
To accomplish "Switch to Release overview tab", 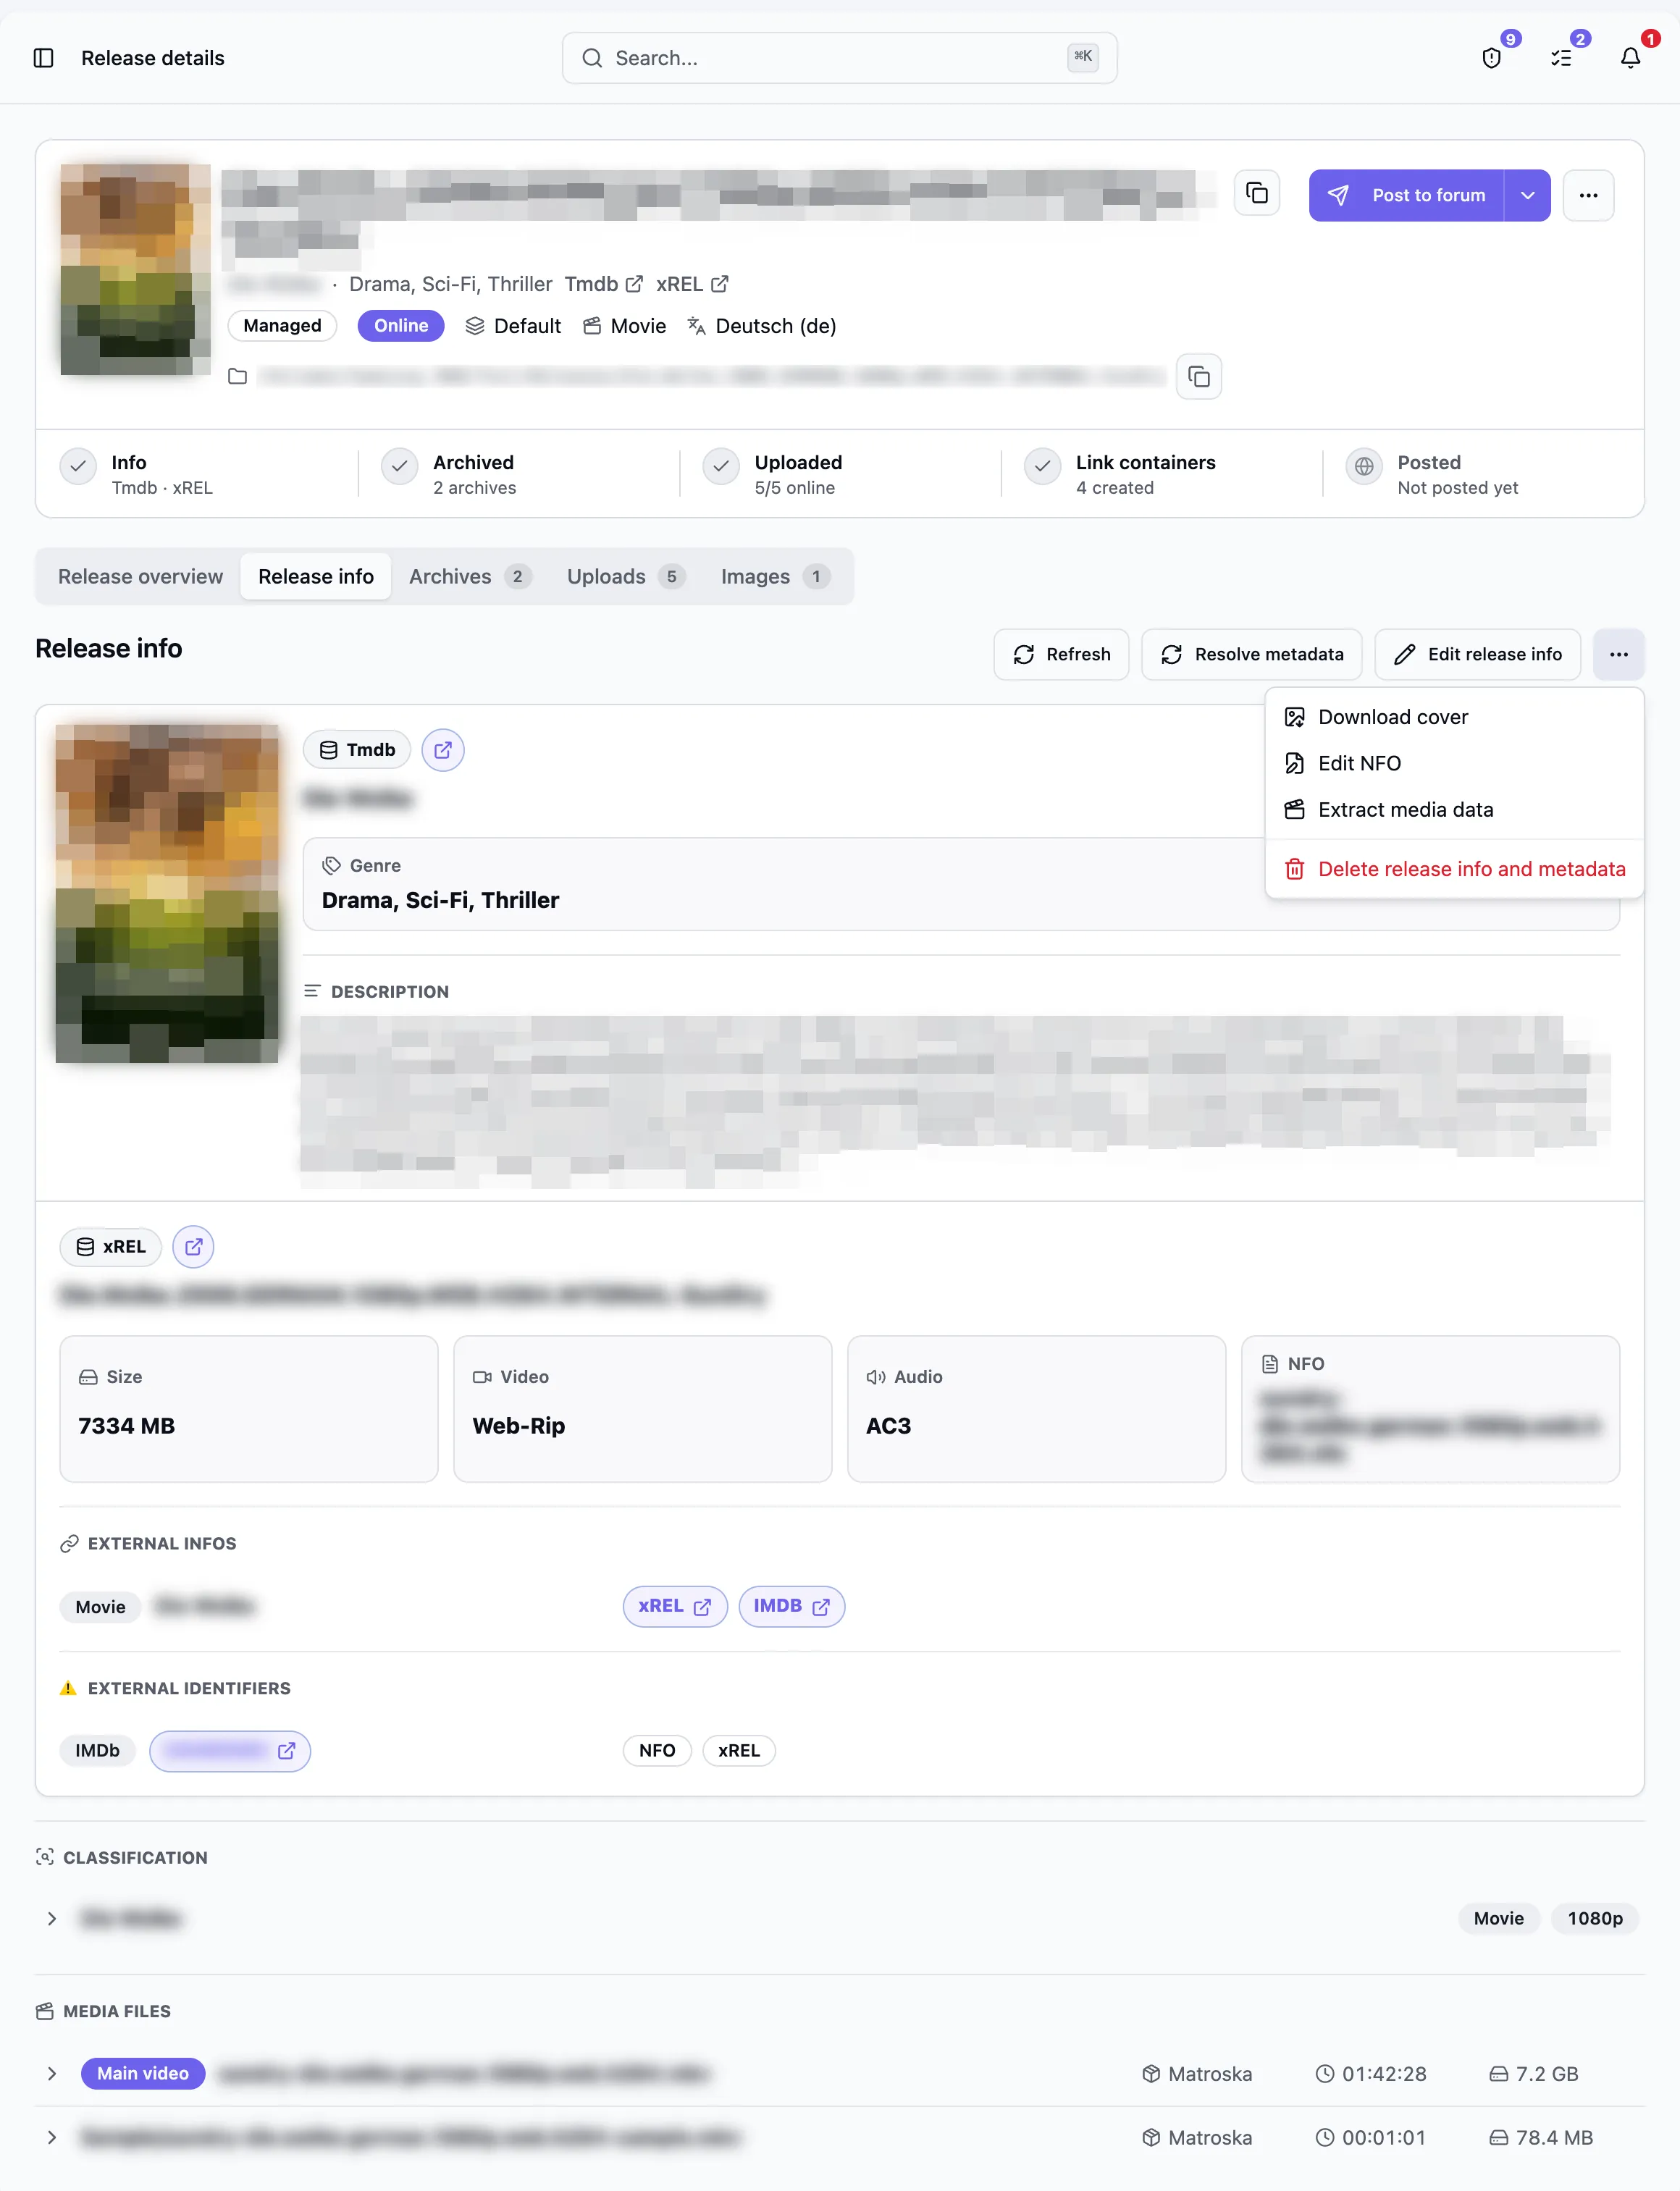I will coord(140,576).
